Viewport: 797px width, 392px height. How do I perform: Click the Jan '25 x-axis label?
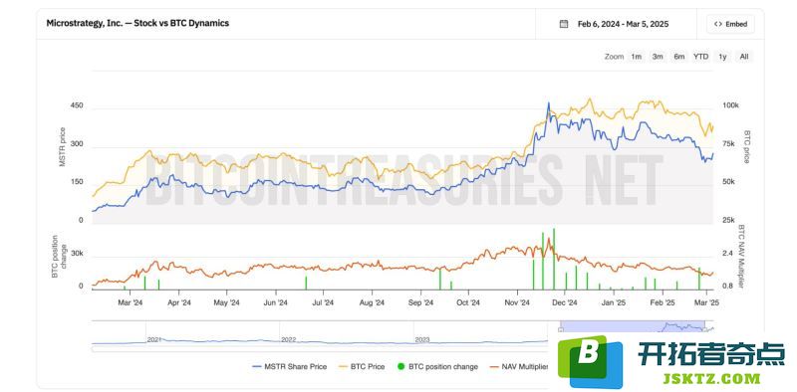614,302
